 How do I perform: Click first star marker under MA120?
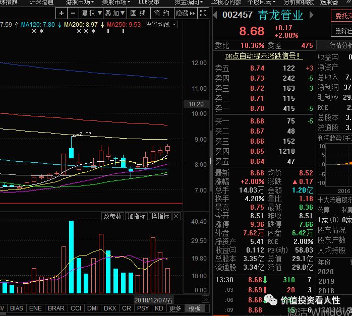[34, 31]
